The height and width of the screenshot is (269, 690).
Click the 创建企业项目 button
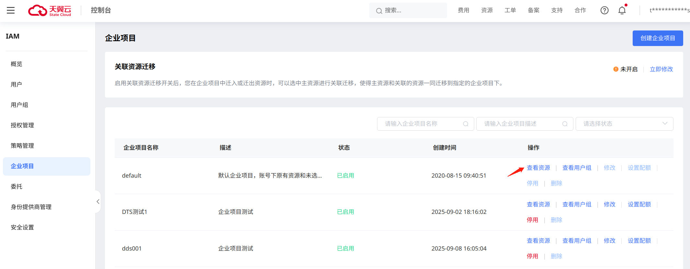tap(658, 38)
